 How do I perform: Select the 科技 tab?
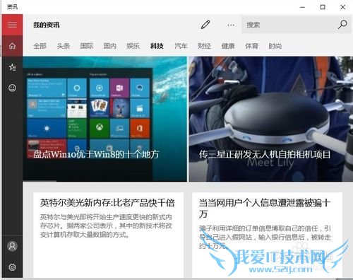[157, 46]
